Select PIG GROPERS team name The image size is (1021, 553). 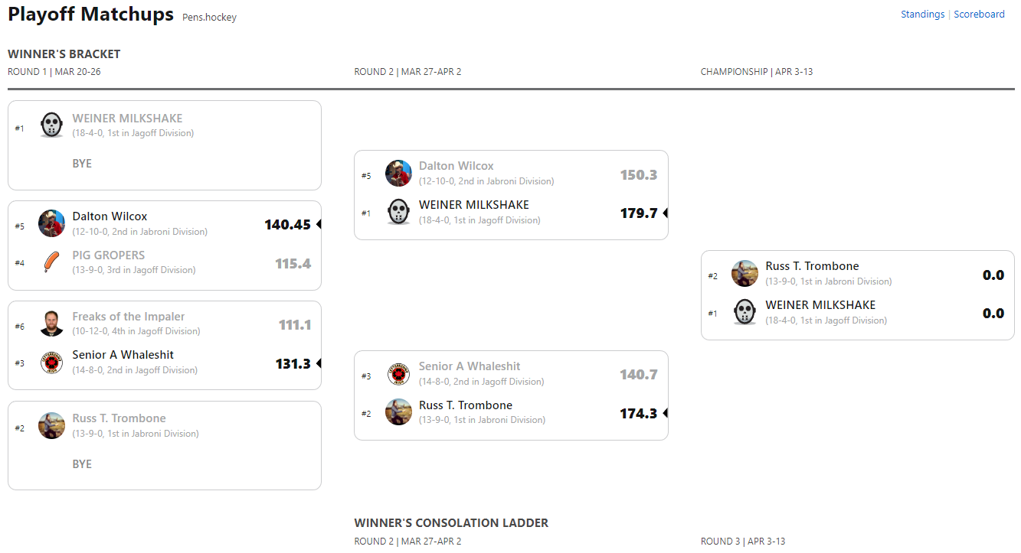tap(108, 255)
